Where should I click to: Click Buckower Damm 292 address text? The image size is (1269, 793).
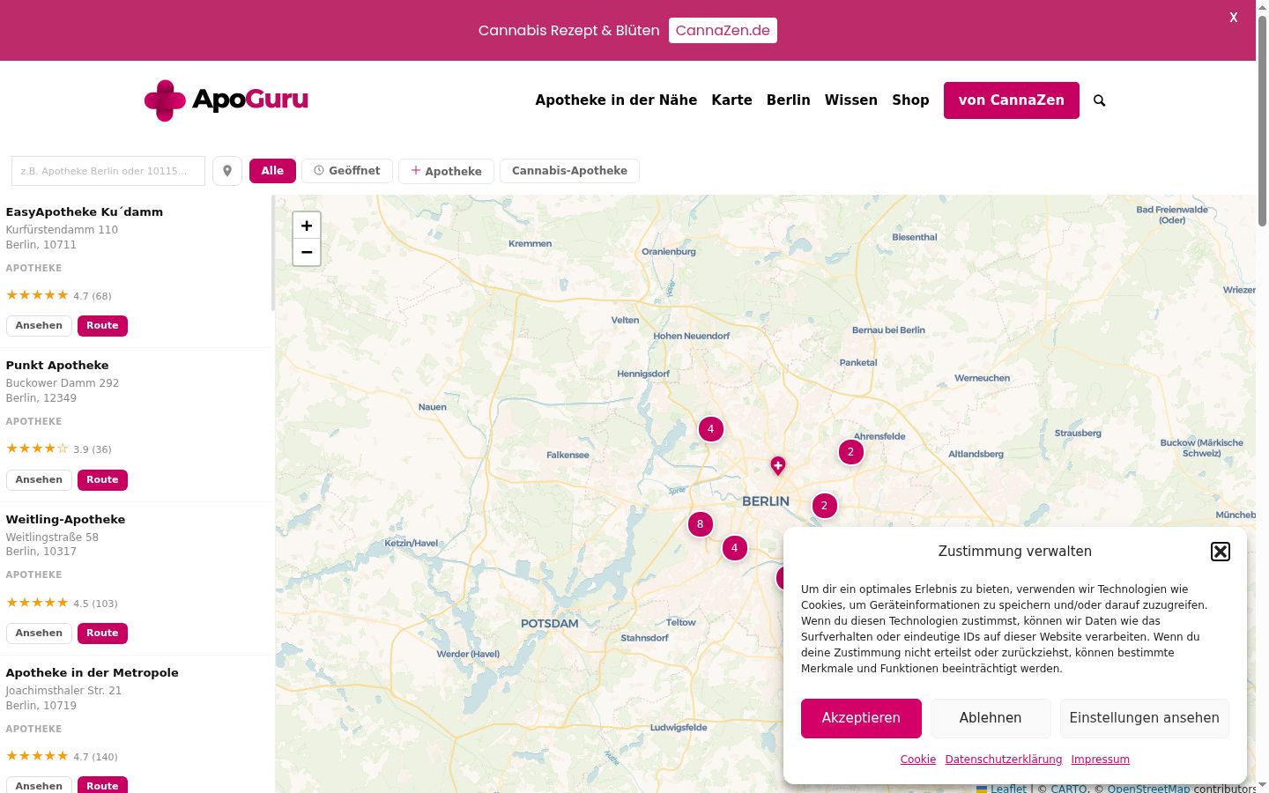pos(63,383)
